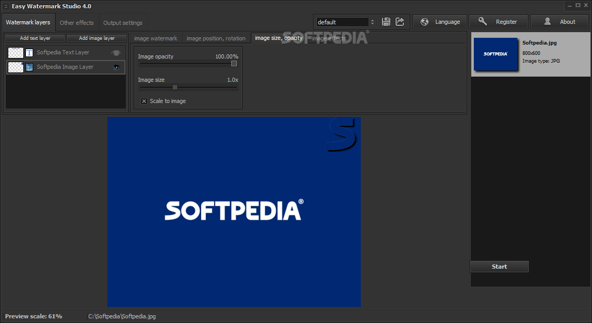Toggle visibility of Softpedia Image Layer

[116, 67]
